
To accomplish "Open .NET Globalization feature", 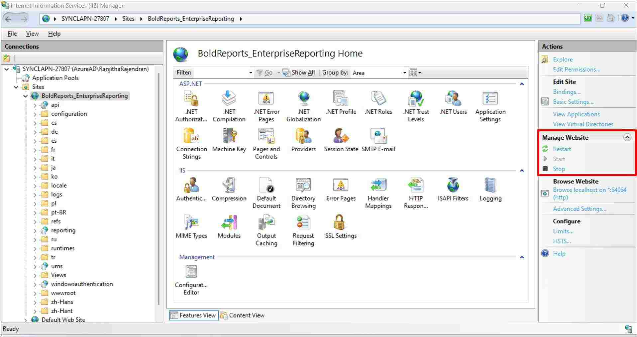I will [303, 106].
